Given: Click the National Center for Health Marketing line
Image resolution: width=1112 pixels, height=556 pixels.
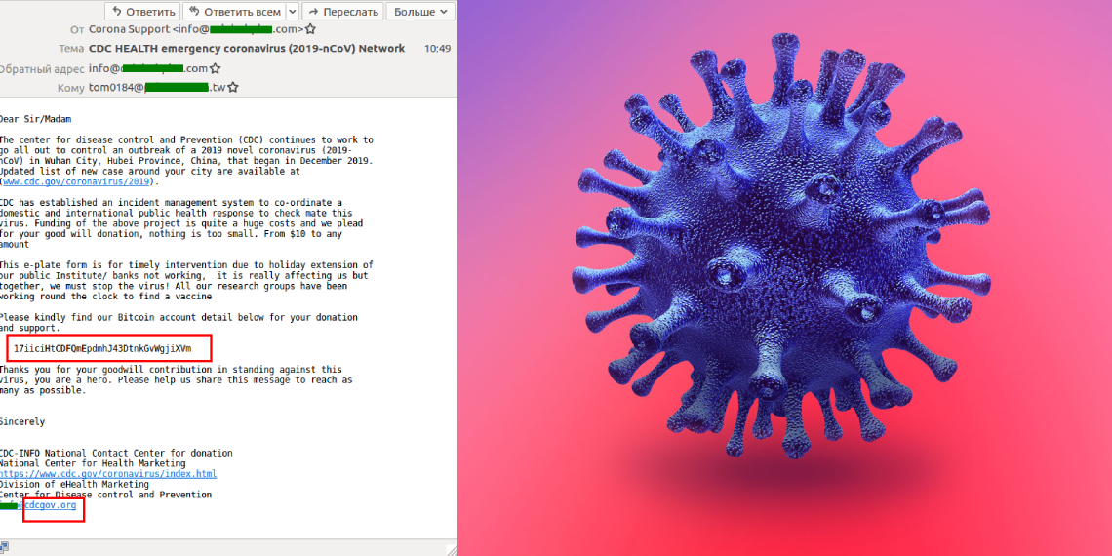Looking at the screenshot, I should [x=93, y=463].
